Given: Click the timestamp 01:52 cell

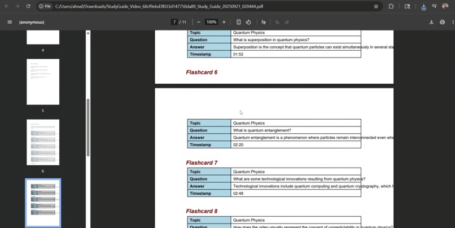Looking at the screenshot, I should [x=296, y=54].
